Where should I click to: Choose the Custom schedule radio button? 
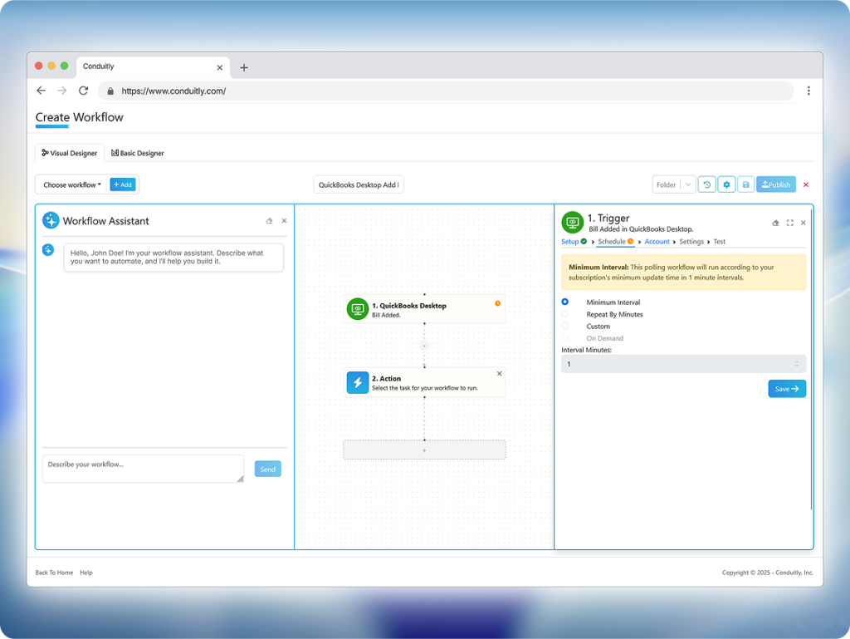565,327
